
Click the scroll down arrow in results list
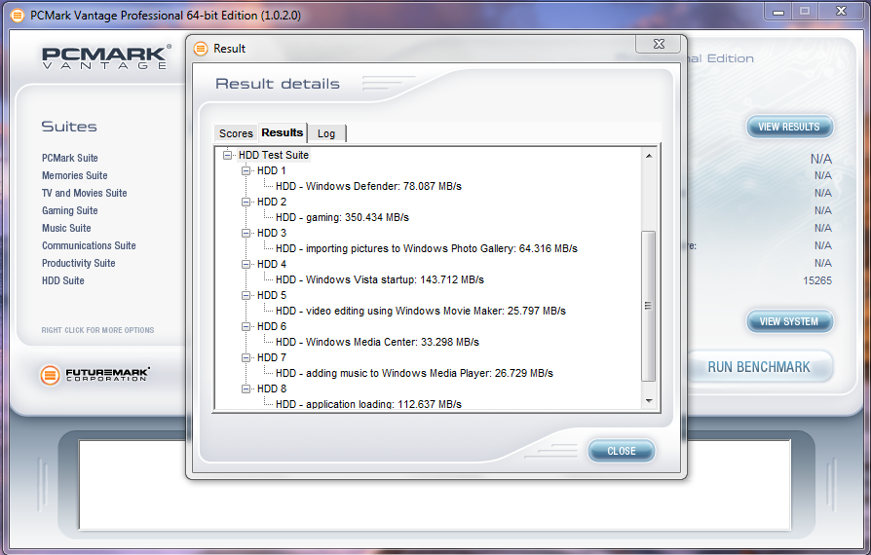[x=649, y=401]
